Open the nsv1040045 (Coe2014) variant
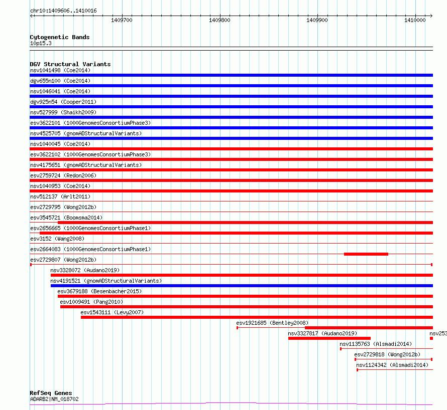 click(x=60, y=144)
